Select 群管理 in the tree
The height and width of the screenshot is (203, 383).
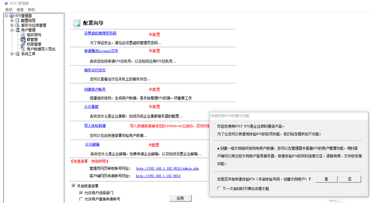32,39
